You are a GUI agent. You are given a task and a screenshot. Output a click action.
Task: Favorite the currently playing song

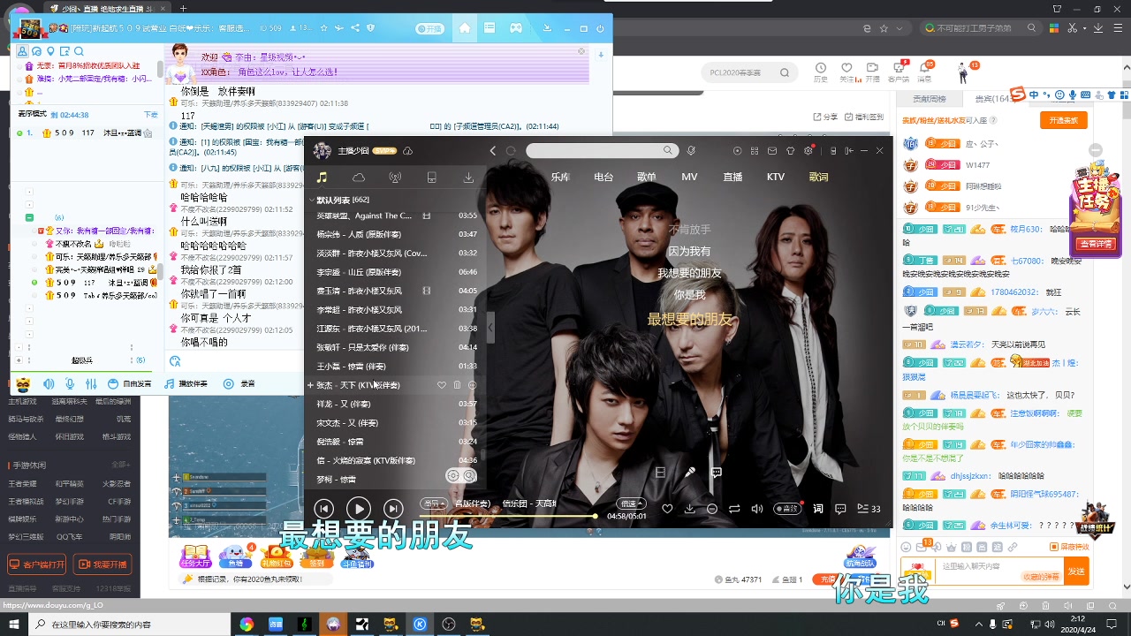pos(667,509)
